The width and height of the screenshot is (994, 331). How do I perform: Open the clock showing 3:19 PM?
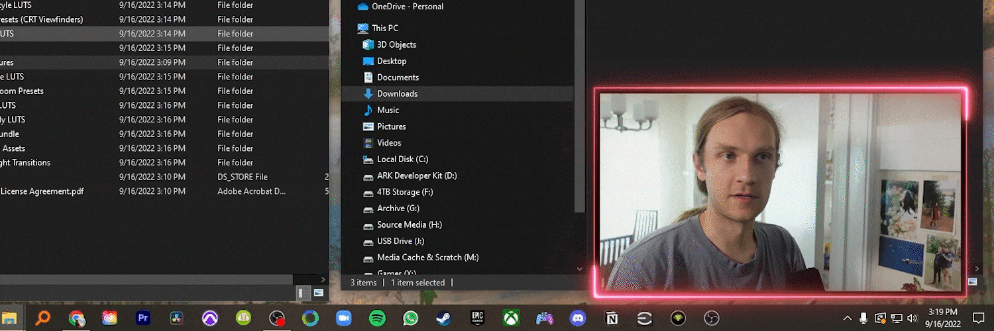coord(943,312)
